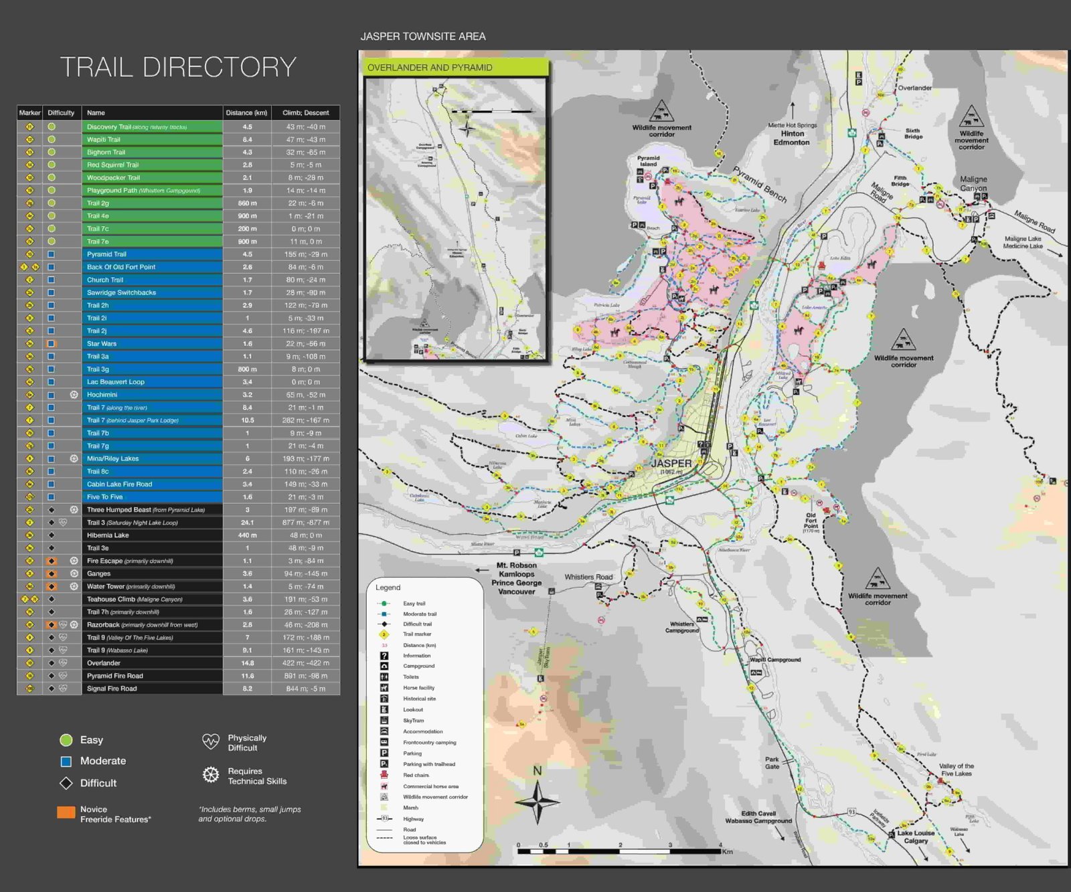Click the SkyTram icon in the Legend
The image size is (1071, 892).
(x=384, y=721)
